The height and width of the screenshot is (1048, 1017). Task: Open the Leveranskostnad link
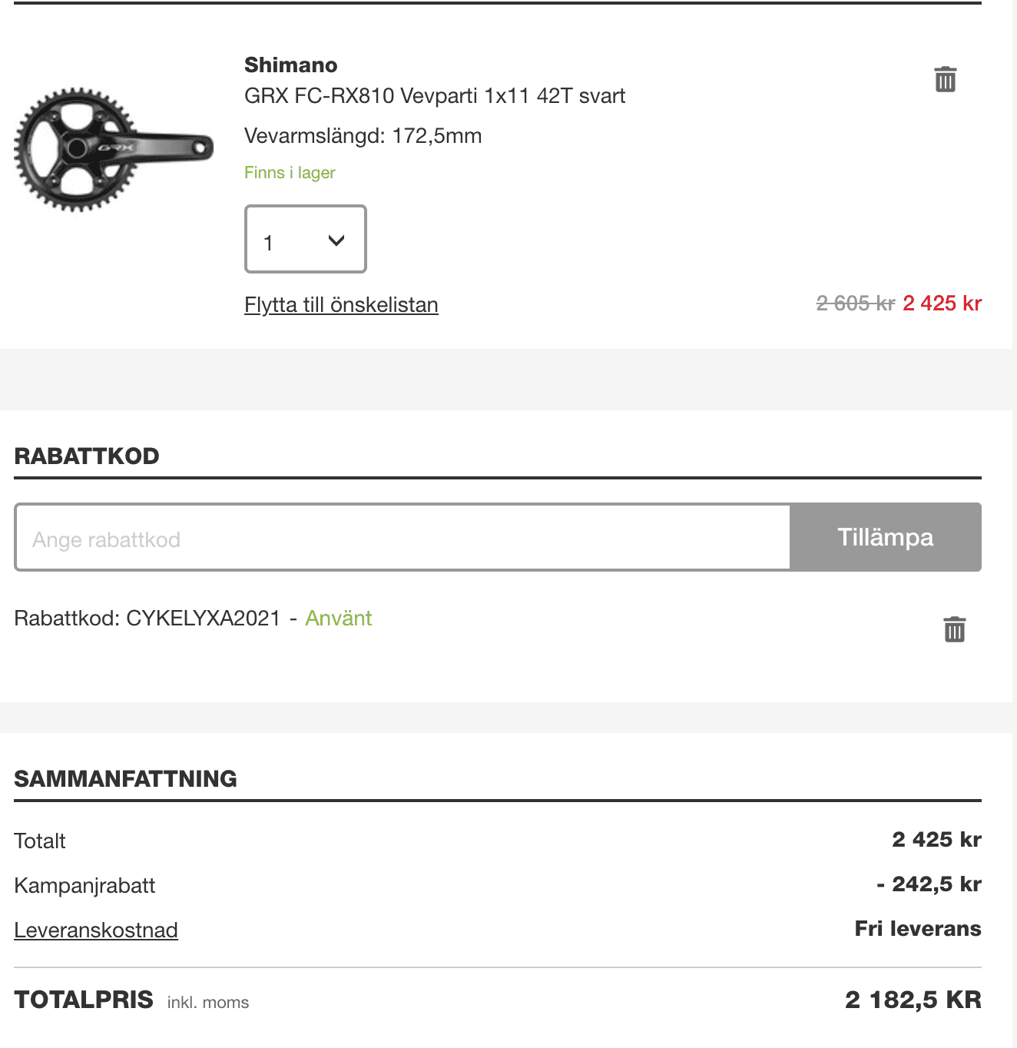pos(96,930)
